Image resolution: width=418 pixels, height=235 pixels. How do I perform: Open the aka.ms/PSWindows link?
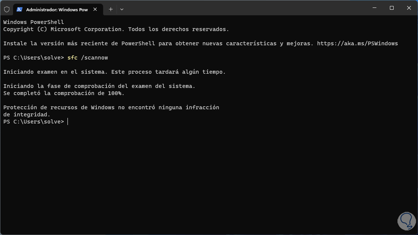357,43
